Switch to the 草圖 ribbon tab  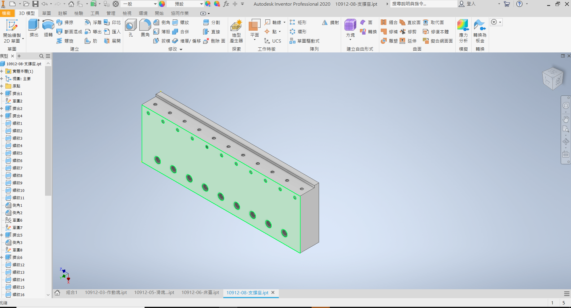[46, 13]
